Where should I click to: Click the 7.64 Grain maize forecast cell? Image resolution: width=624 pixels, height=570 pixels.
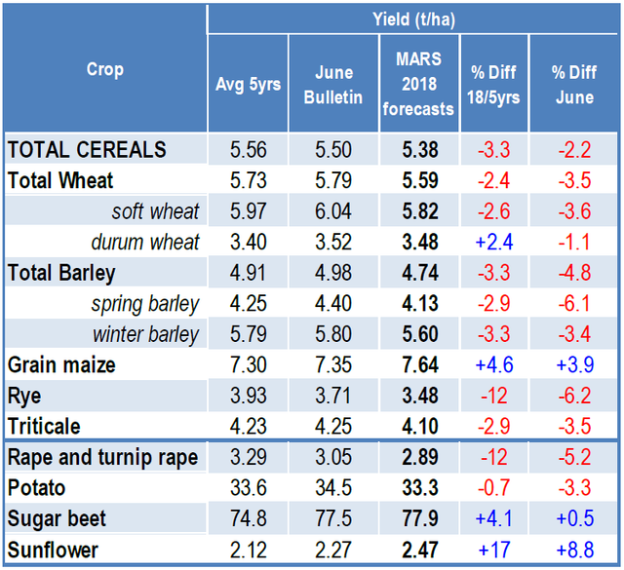(418, 364)
